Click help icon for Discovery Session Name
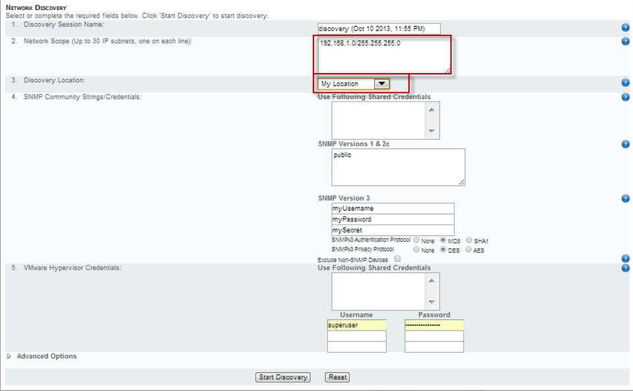Screen dimensions: 633x391 (x=625, y=28)
